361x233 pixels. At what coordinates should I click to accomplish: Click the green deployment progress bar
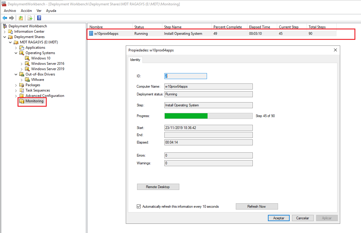[186, 116]
